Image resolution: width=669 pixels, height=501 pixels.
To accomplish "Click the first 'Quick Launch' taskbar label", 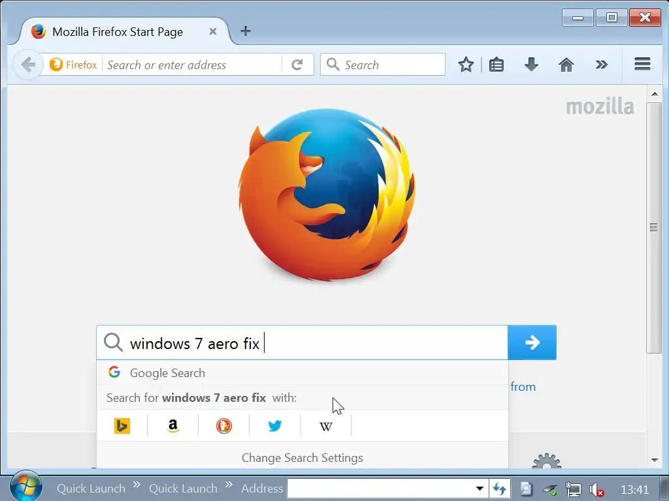I will tap(91, 489).
